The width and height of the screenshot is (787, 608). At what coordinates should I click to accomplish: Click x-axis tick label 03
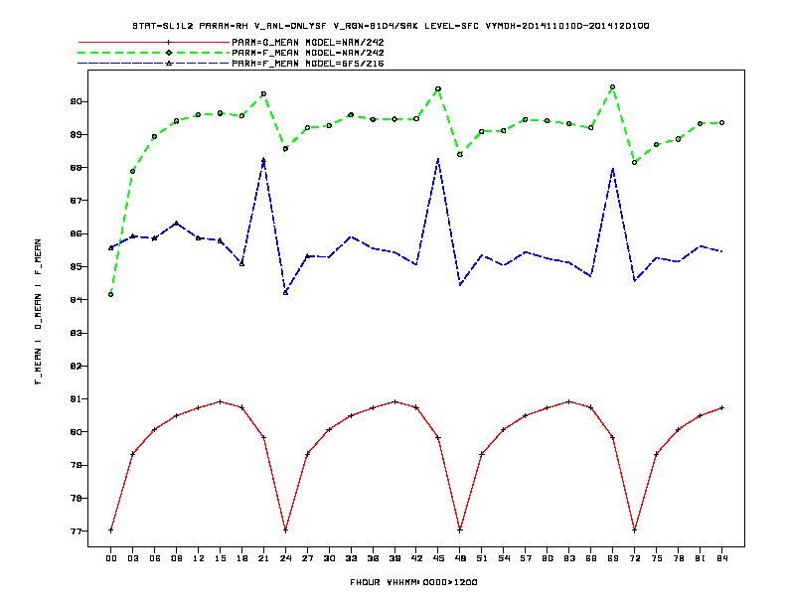(132, 558)
